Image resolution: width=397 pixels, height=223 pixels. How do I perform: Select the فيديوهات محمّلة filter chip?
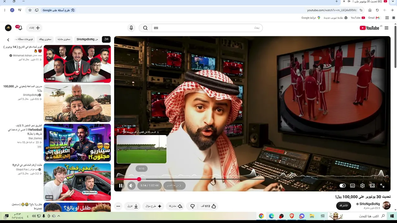coord(25,39)
